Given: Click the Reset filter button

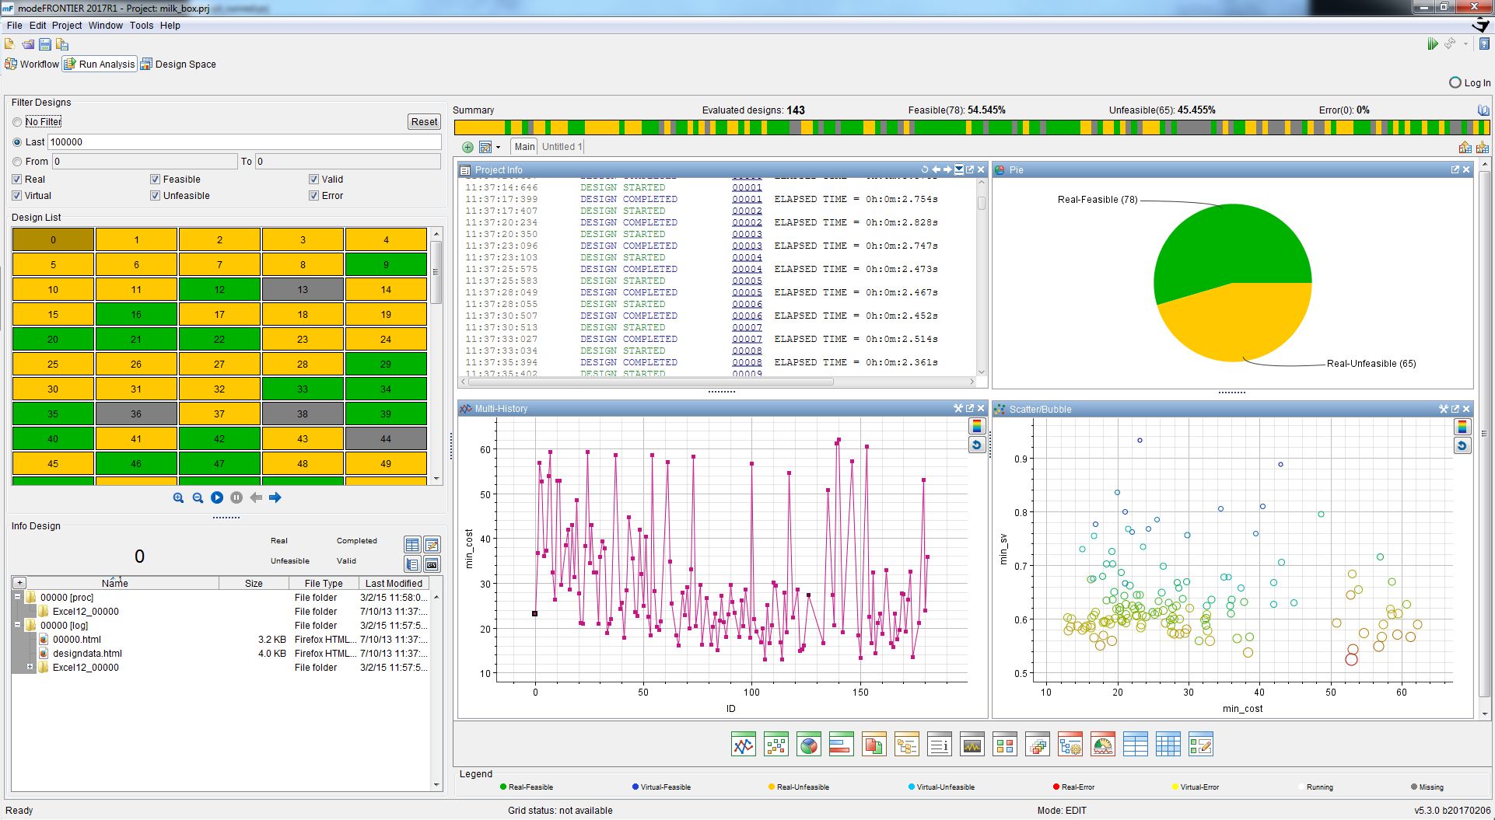Looking at the screenshot, I should point(425,122).
